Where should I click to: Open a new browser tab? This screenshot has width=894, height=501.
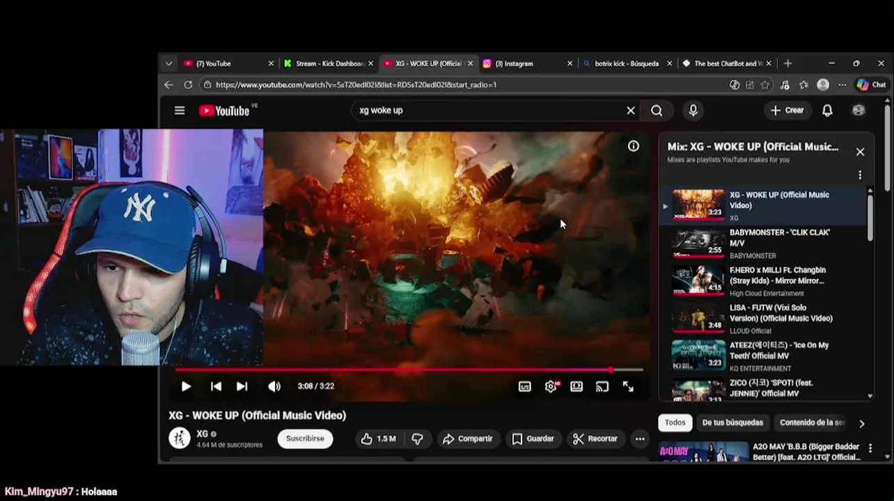pos(788,63)
